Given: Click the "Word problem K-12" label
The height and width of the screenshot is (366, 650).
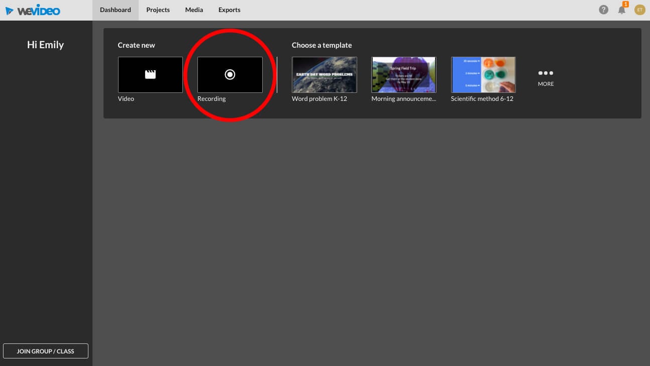Looking at the screenshot, I should [319, 99].
